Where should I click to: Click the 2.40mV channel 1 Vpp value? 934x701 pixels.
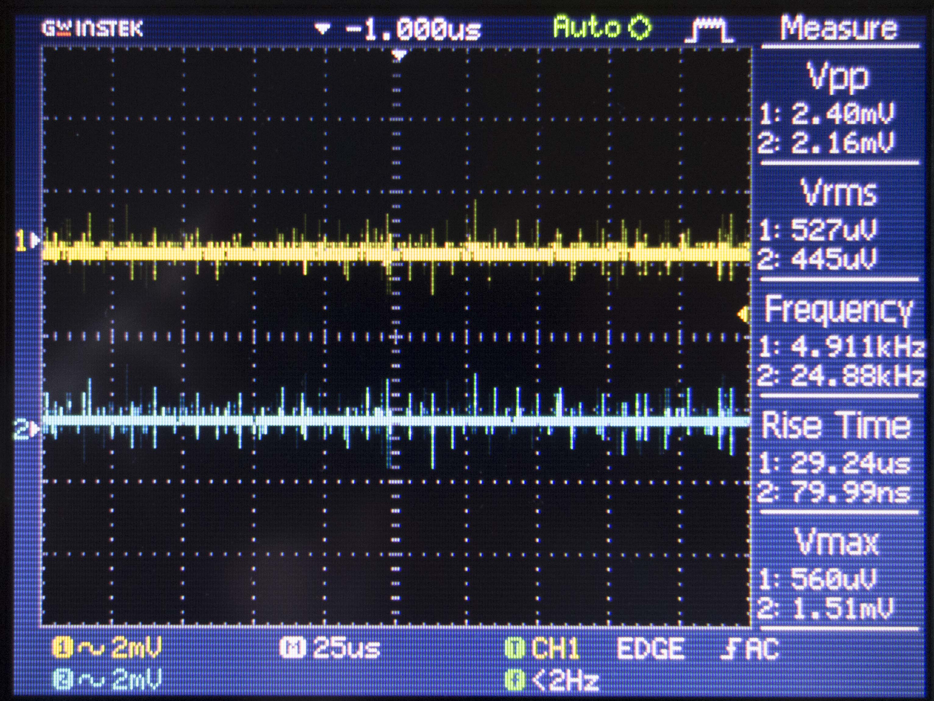tap(843, 114)
